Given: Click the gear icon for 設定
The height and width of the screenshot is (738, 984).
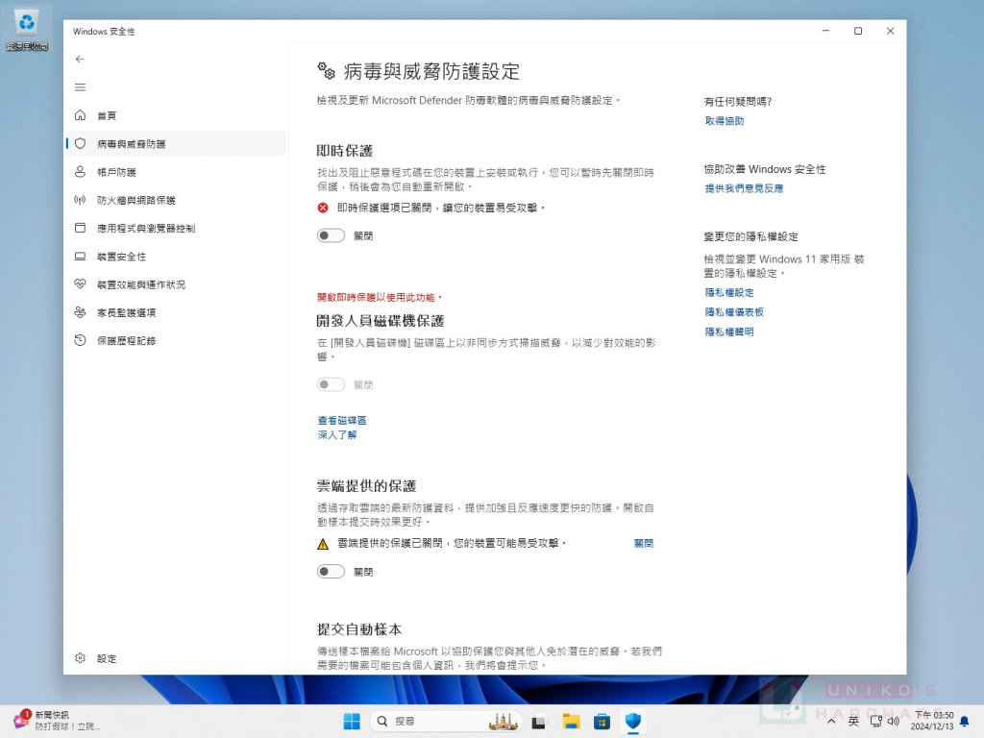Looking at the screenshot, I should [80, 657].
